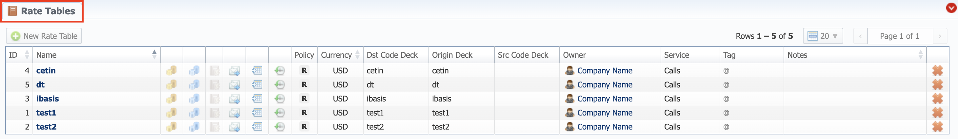Click envelope email icon in ibasis row

(234, 98)
